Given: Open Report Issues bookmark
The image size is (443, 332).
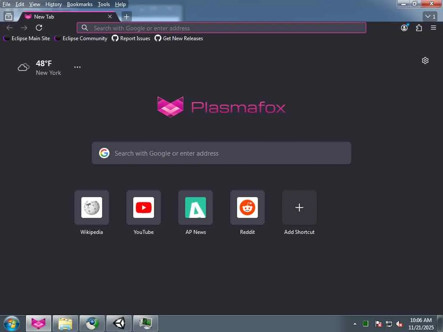Looking at the screenshot, I should pyautogui.click(x=131, y=38).
